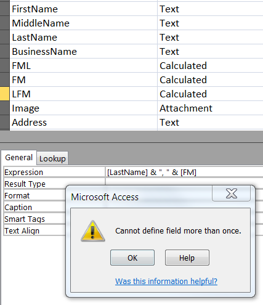Click OK in the error dialog
Screen dimensions: 263x305
[132, 258]
